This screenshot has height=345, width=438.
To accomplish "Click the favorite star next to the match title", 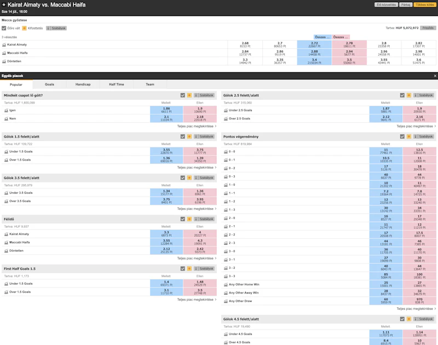I will 4,4.
